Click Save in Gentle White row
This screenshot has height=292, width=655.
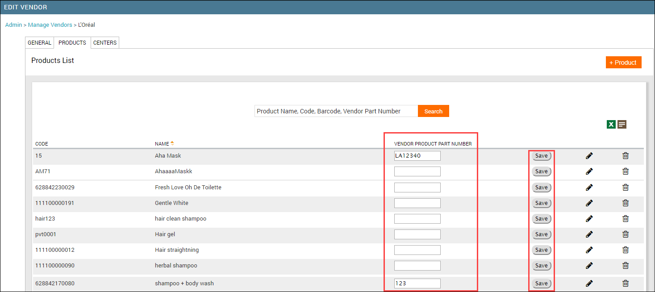coord(541,203)
